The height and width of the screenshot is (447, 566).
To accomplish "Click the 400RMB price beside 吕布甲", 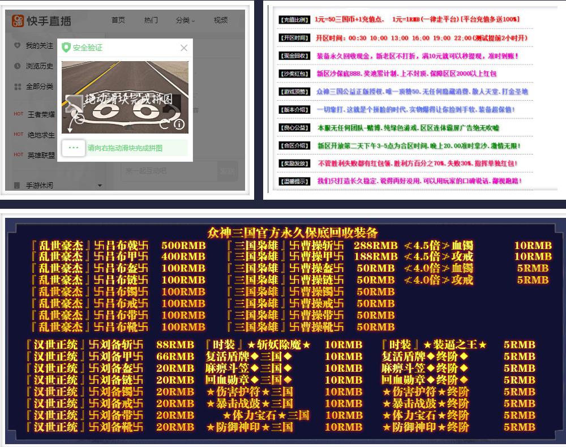I will (183, 256).
